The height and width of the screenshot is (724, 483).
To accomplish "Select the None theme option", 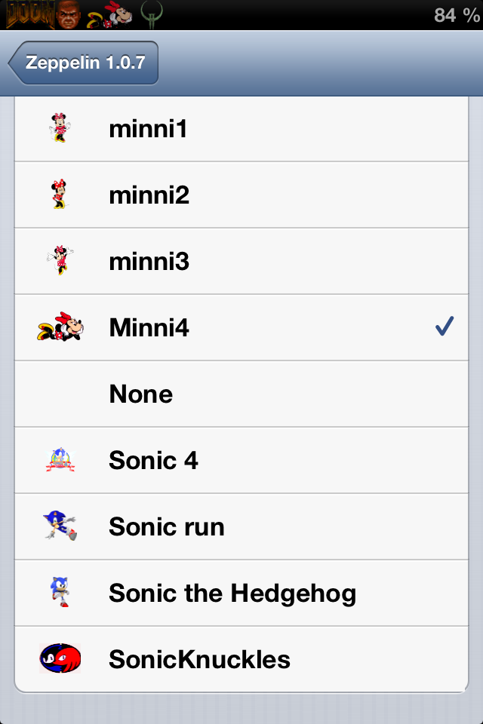I will pos(141,394).
